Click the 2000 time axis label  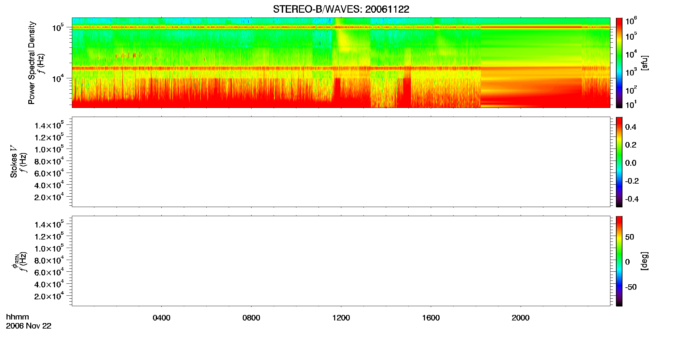[x=521, y=318]
